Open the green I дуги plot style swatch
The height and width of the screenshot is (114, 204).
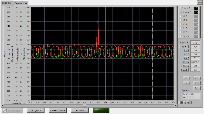click(x=196, y=8)
